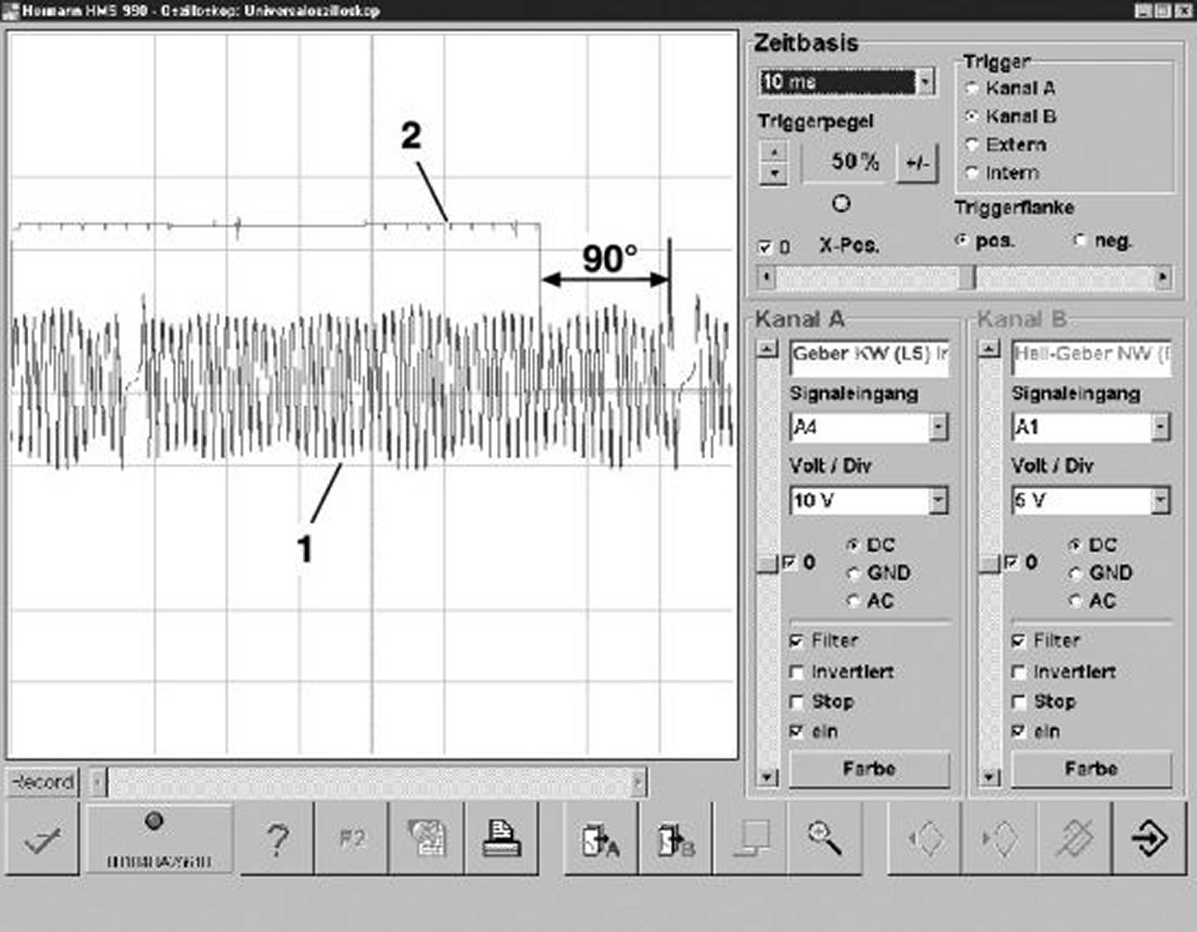The height and width of the screenshot is (932, 1197).
Task: Select Kanal A as trigger source
Action: [972, 88]
